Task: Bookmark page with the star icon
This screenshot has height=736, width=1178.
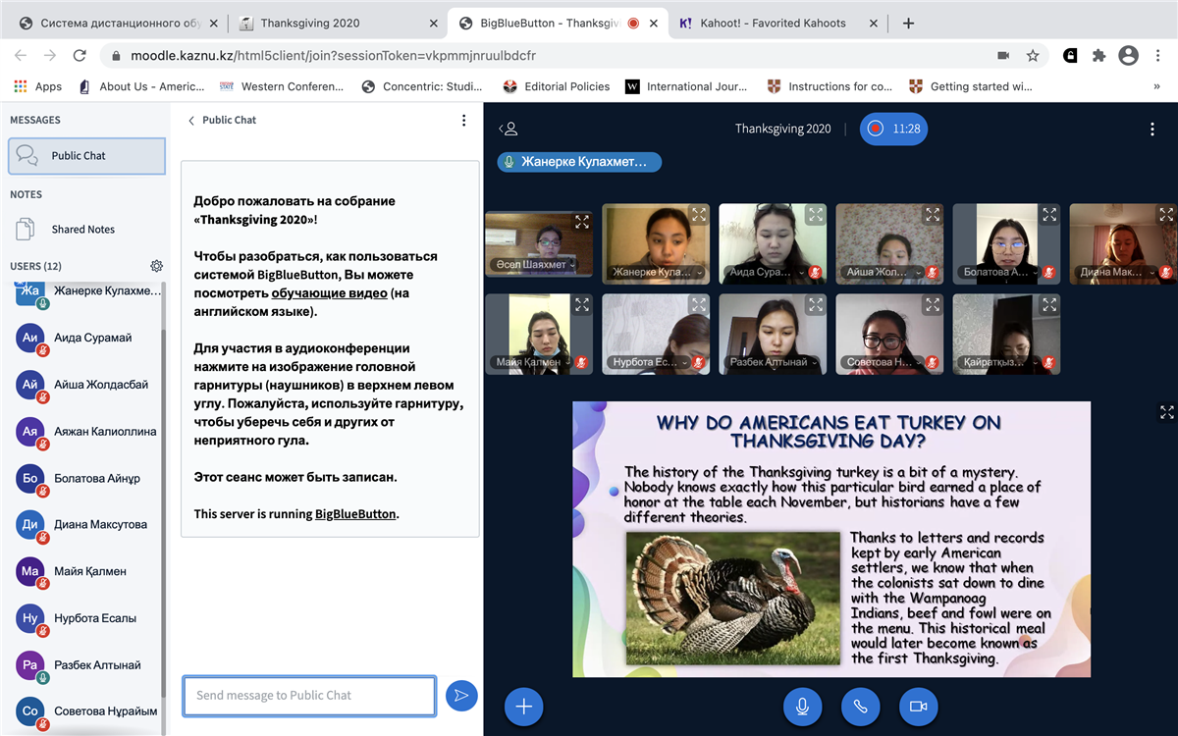Action: (1033, 56)
